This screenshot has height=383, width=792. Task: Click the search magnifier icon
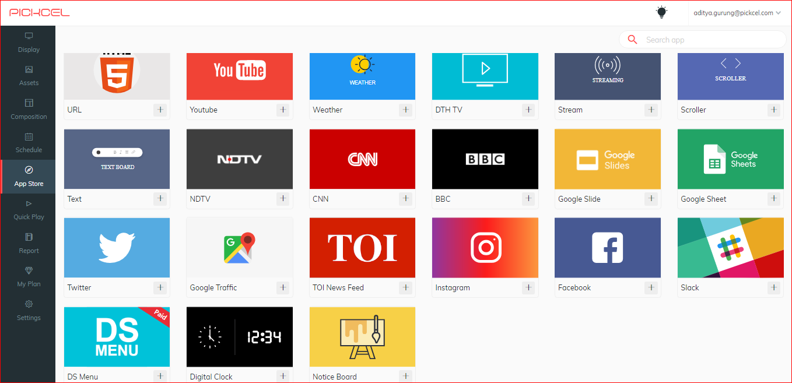pos(632,40)
